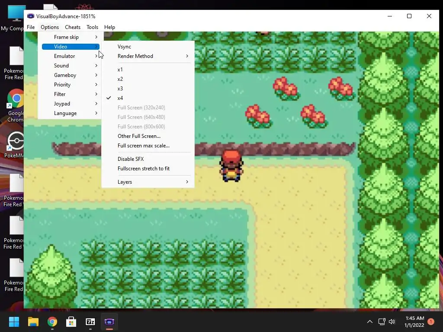The image size is (443, 332).
Task: Open the Windows Start menu
Action: 14,322
